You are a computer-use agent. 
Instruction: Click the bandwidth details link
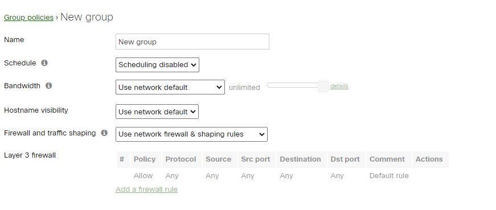coord(339,86)
